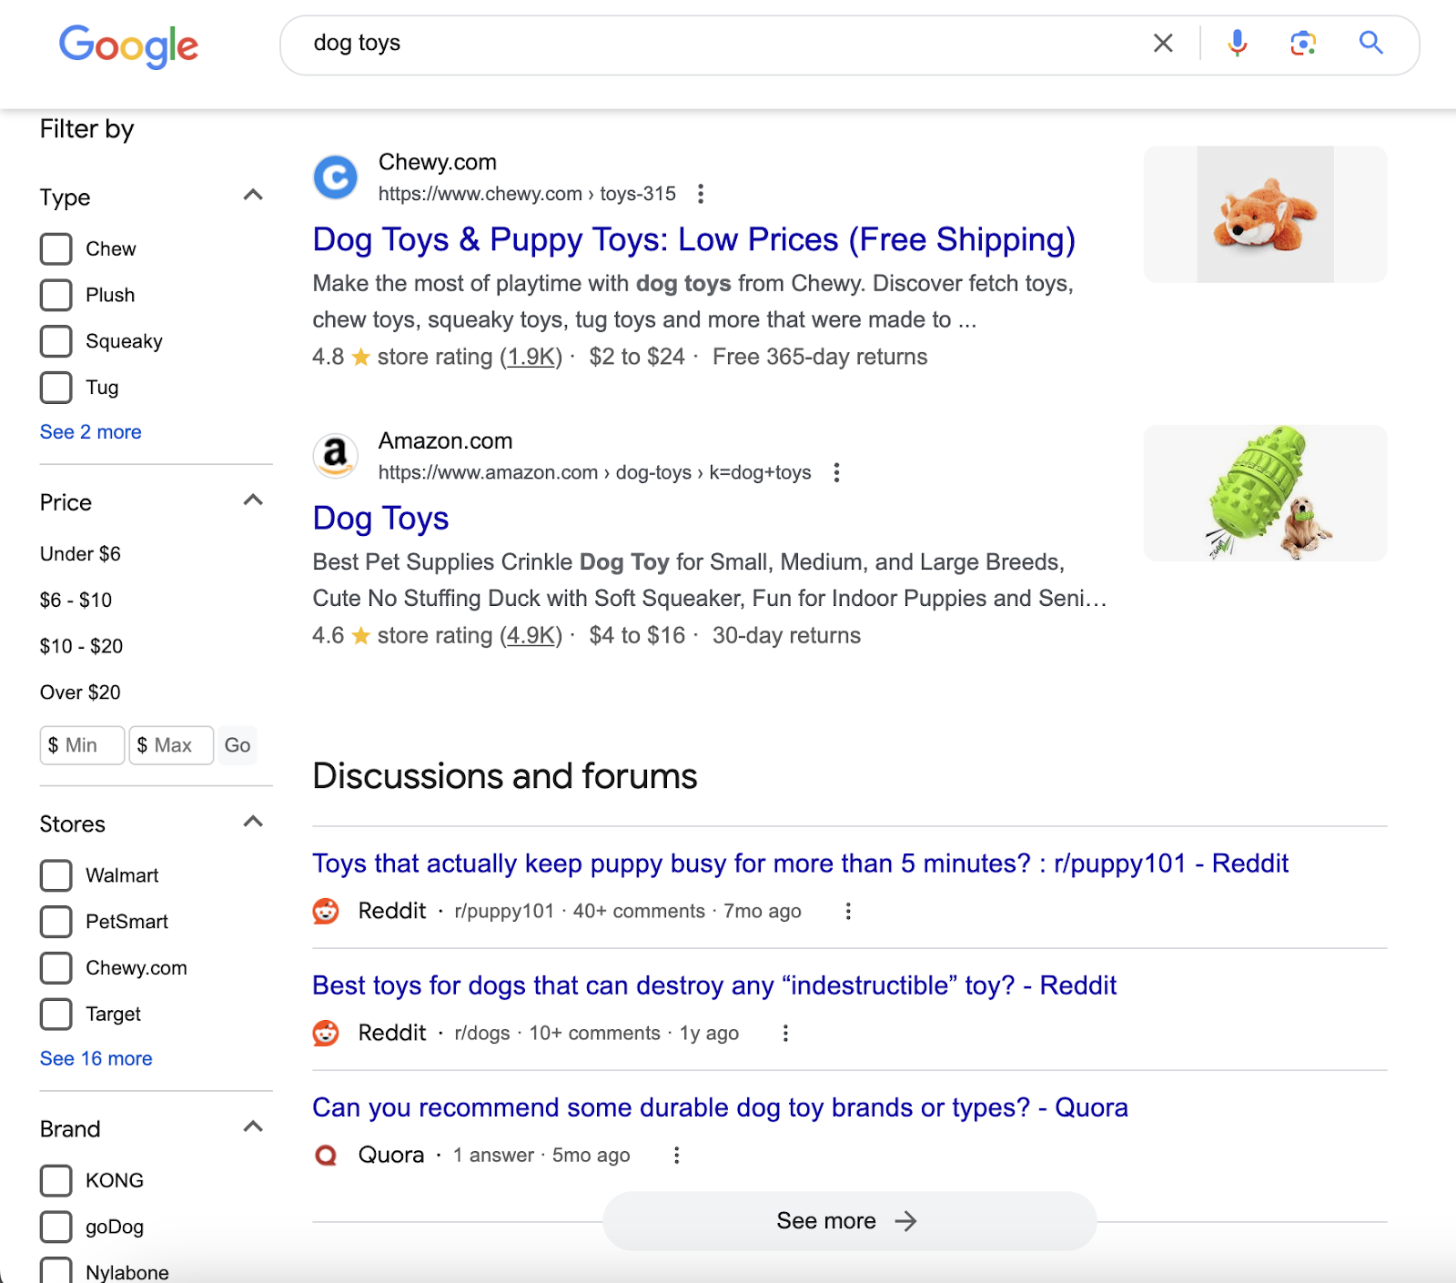Collapse the Stores filter section
Image resolution: width=1456 pixels, height=1283 pixels.
click(254, 822)
